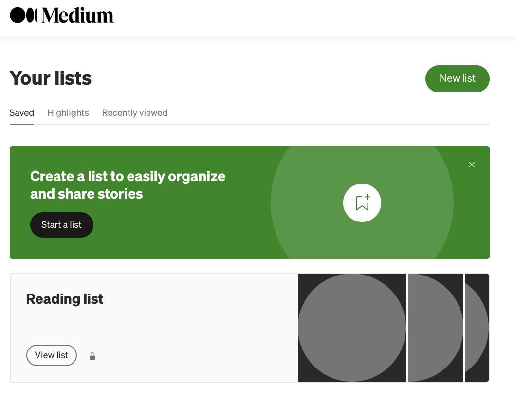This screenshot has height=405, width=515.
Task: Open the Reading list title
Action: 65,299
